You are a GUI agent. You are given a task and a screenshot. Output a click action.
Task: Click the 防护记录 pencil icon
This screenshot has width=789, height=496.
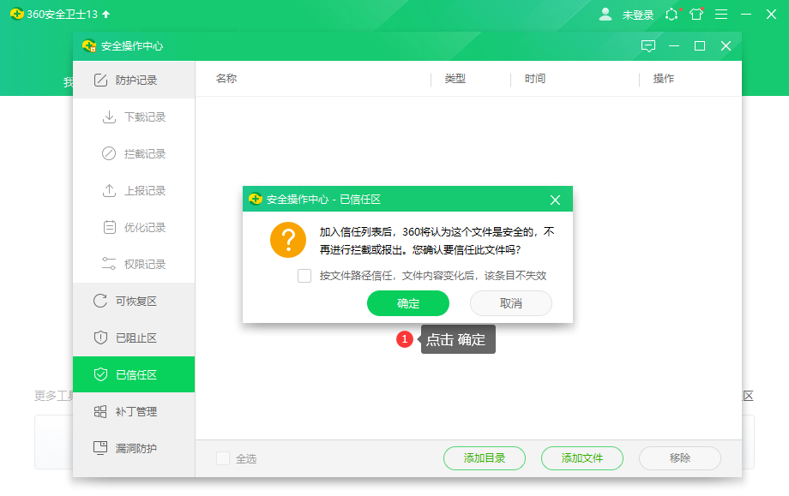100,80
